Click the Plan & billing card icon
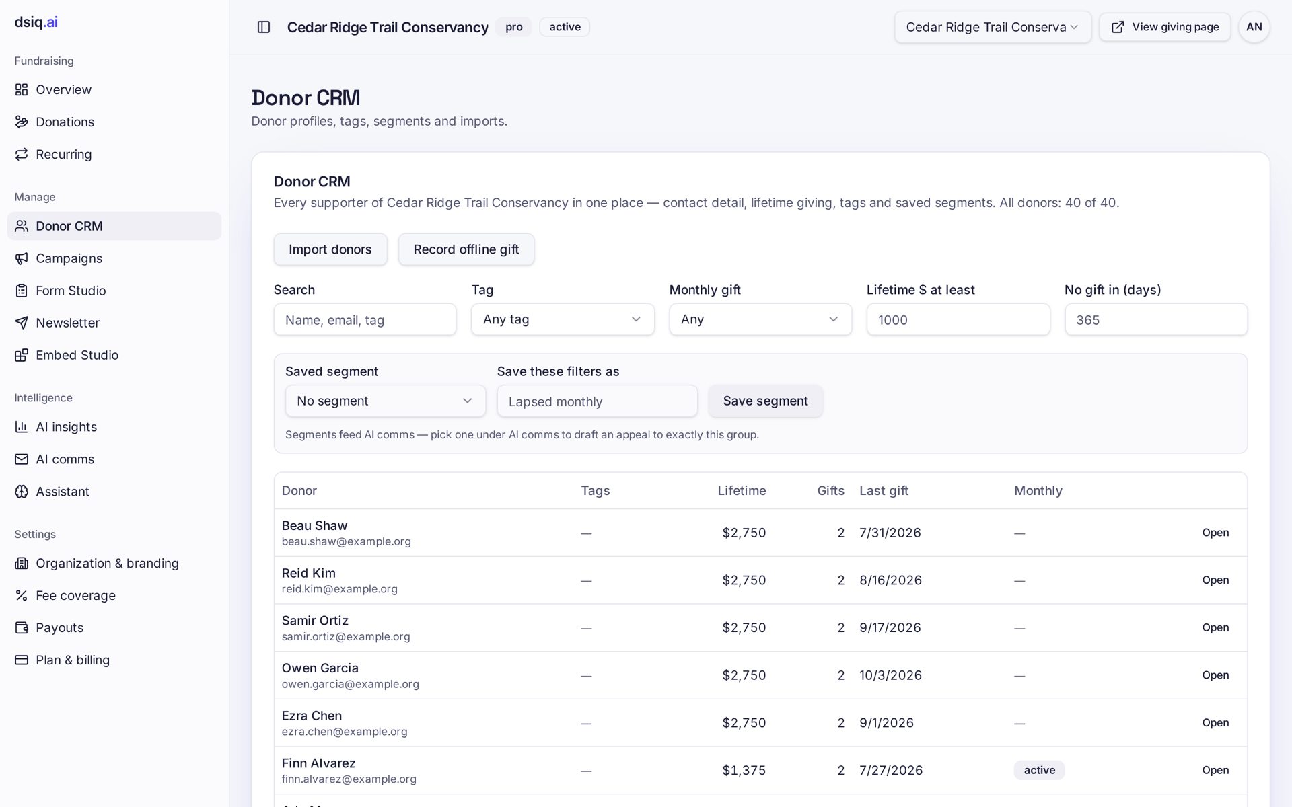This screenshot has height=807, width=1292. pyautogui.click(x=22, y=660)
